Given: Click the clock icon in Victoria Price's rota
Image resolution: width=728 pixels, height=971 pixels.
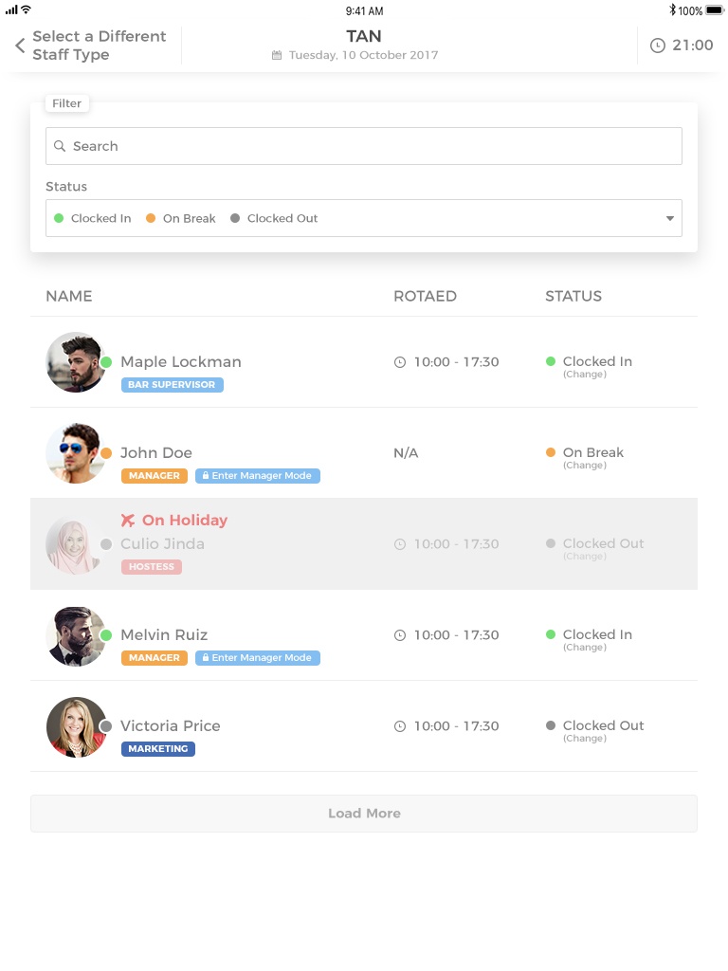Looking at the screenshot, I should (400, 726).
